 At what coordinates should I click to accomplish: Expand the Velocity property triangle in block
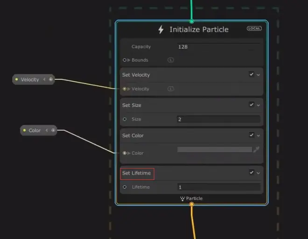tap(129, 89)
